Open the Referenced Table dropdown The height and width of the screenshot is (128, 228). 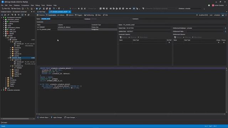coord(223,32)
